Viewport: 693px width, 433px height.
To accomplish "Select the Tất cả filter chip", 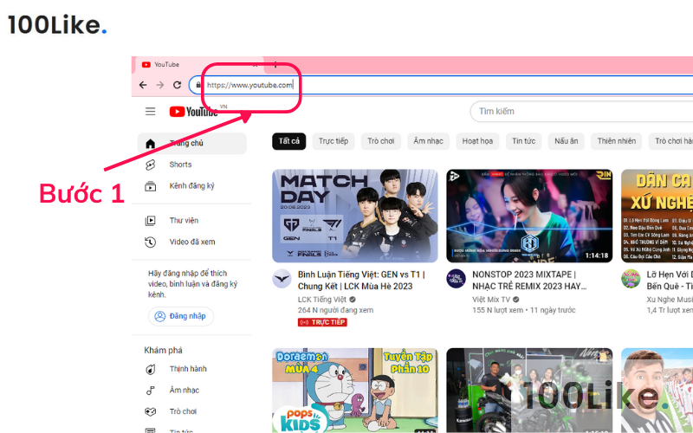I will tap(289, 141).
